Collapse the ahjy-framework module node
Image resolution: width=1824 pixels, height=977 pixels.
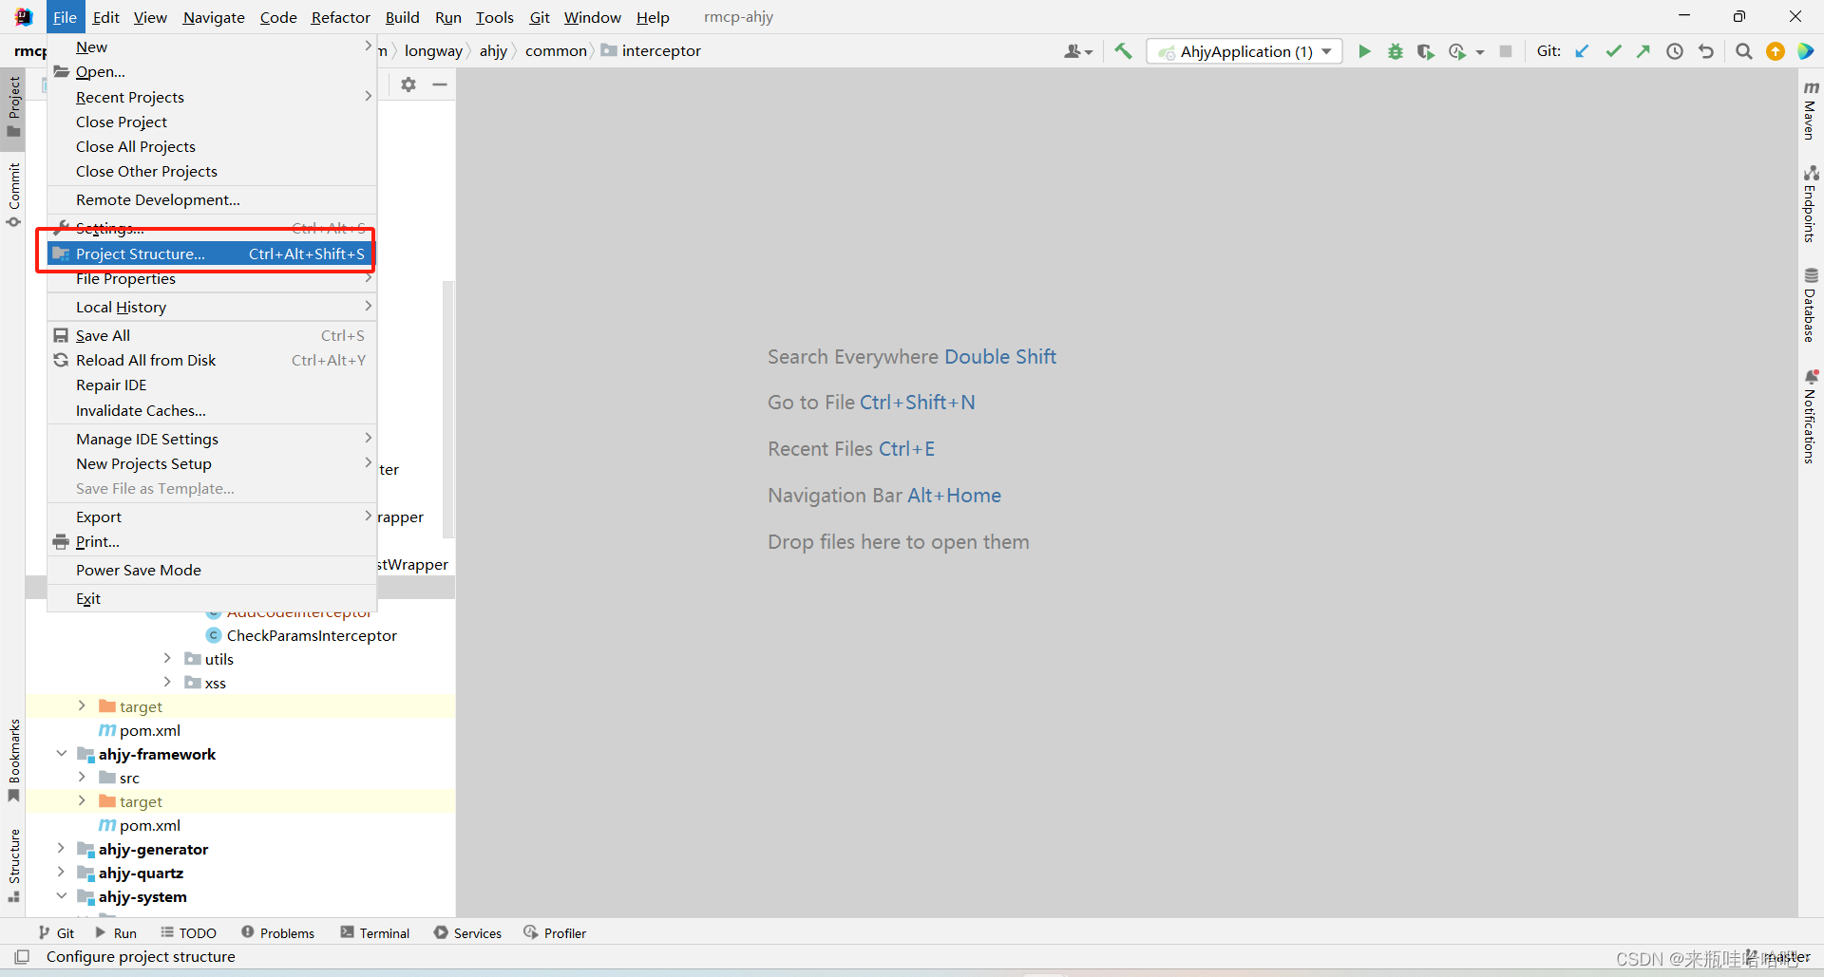tap(62, 754)
